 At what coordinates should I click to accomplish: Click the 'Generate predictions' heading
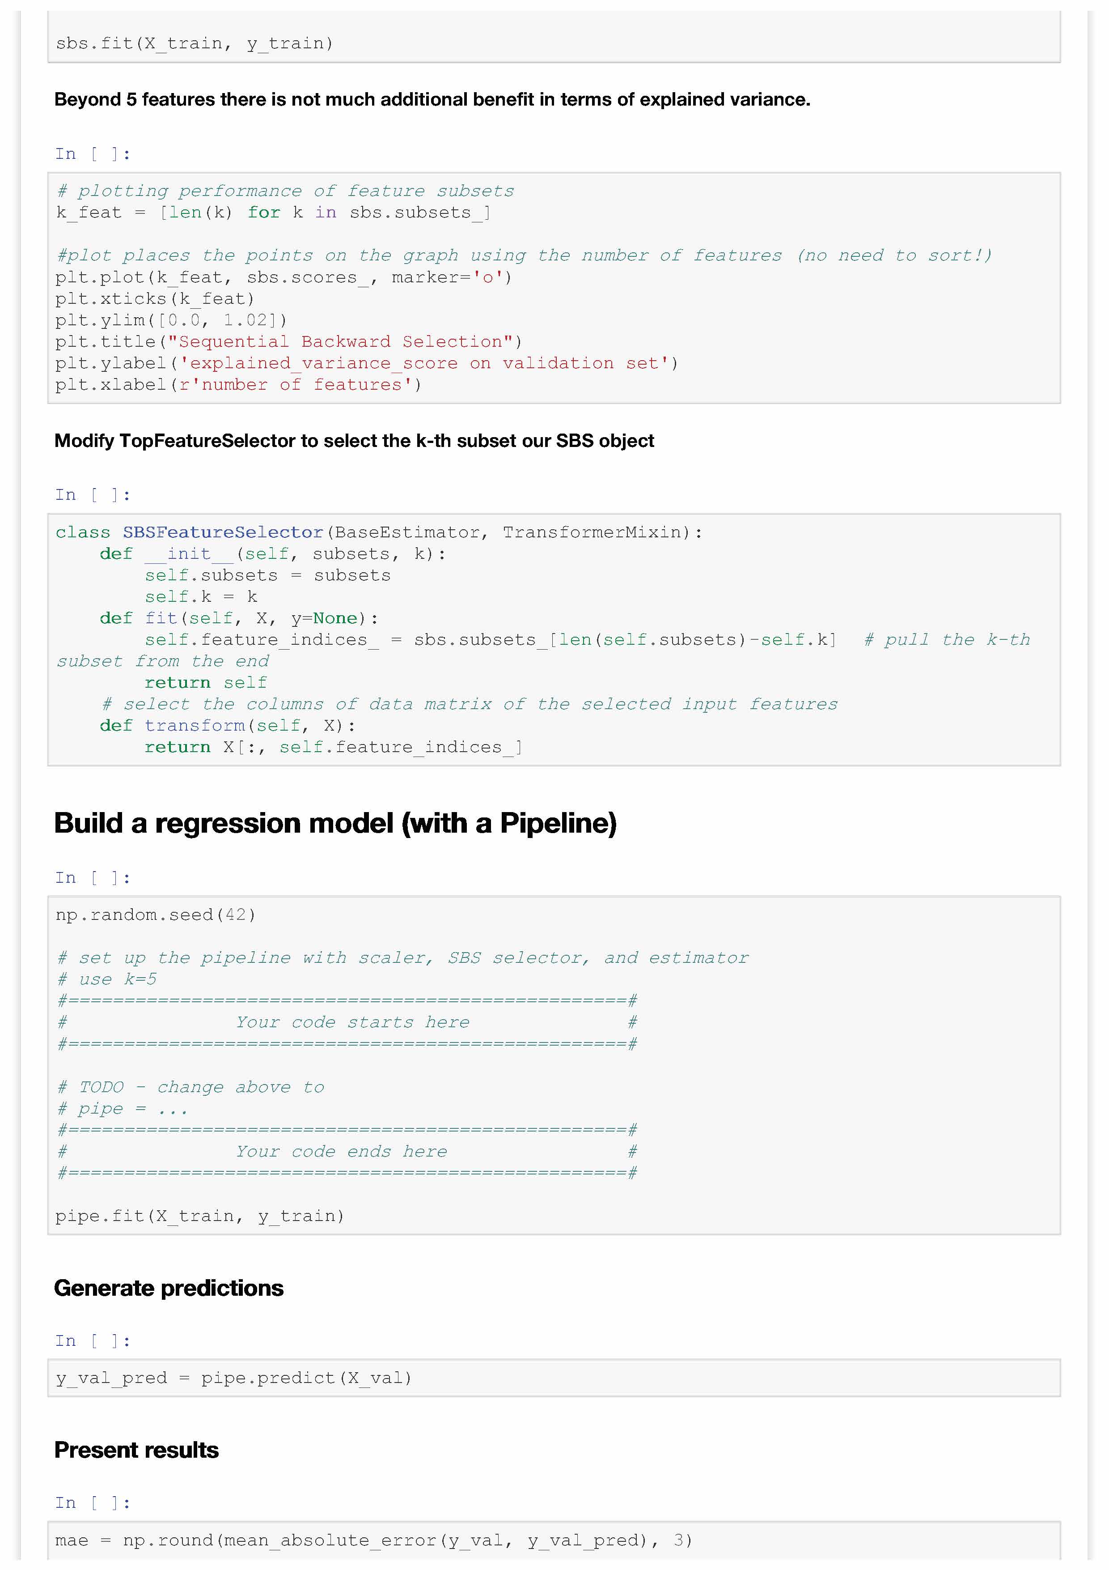coord(169,1288)
